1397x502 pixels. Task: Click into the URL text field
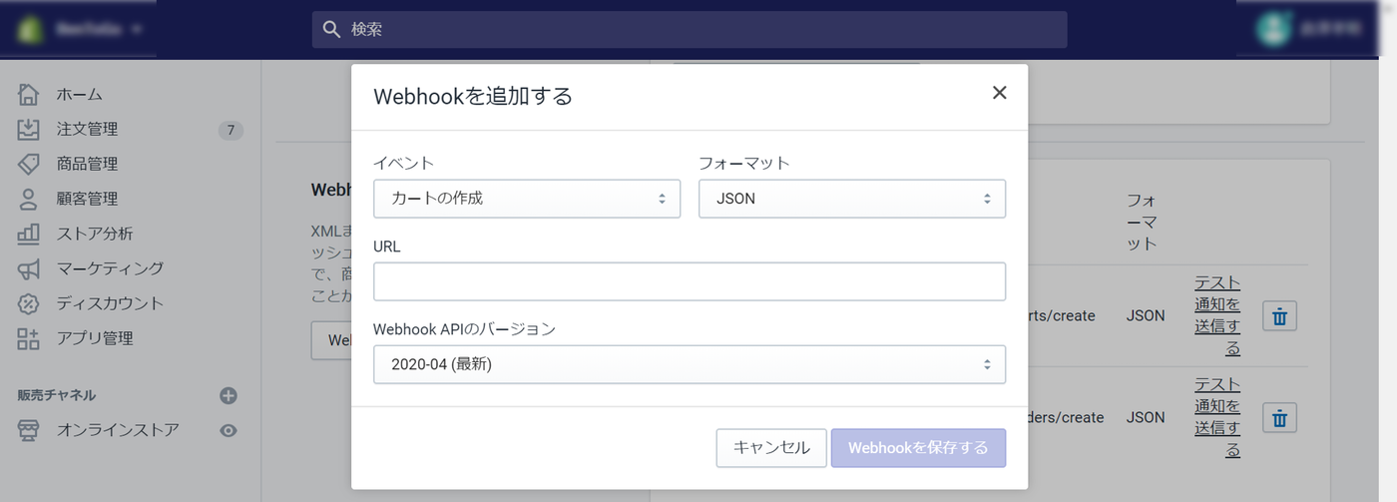(x=689, y=281)
